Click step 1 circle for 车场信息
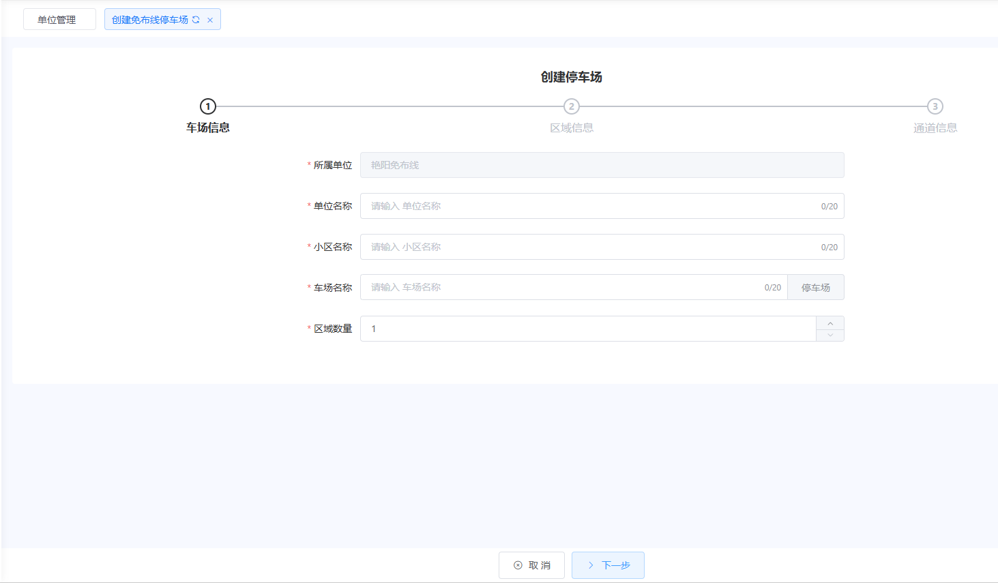998x583 pixels. 208,106
